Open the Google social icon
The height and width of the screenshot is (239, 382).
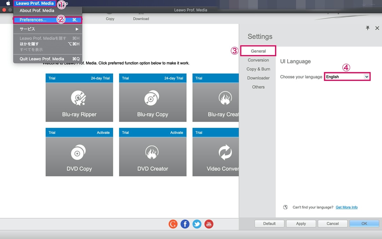(173, 224)
